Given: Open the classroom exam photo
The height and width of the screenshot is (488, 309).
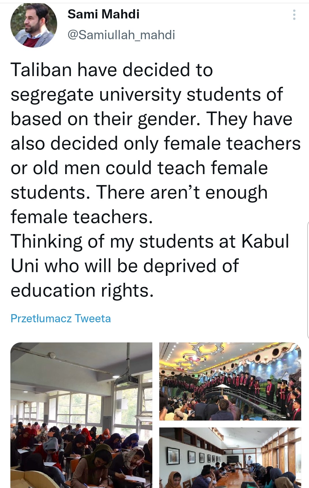Looking at the screenshot, I should [x=81, y=415].
